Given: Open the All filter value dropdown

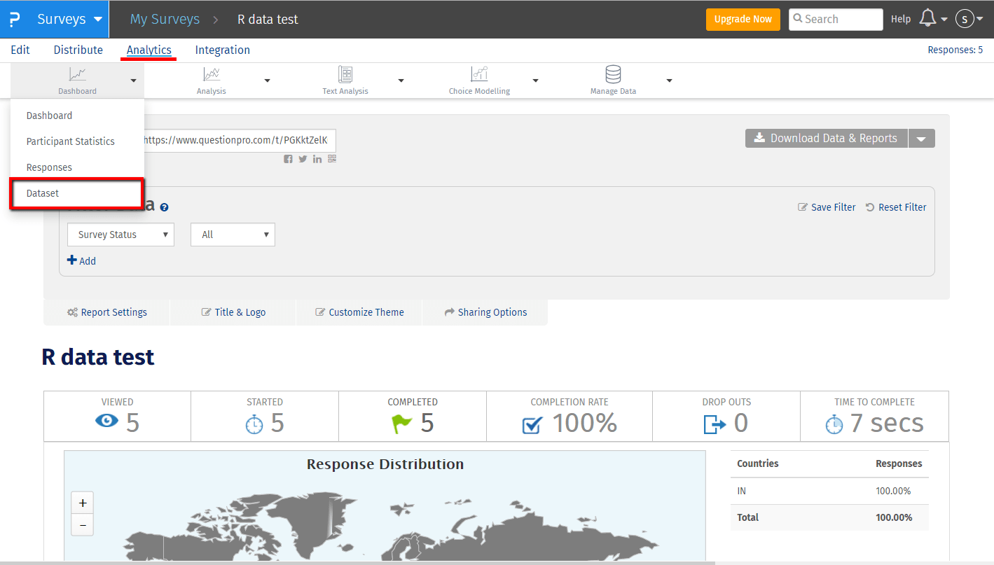Looking at the screenshot, I should pyautogui.click(x=233, y=235).
